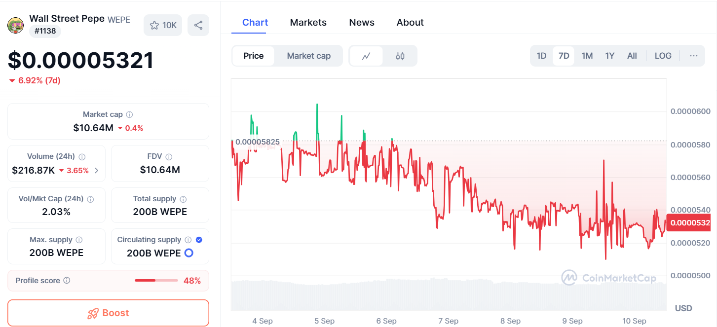The width and height of the screenshot is (717, 327).
Task: Click the 6.92% (7d) change text
Action: tap(39, 80)
